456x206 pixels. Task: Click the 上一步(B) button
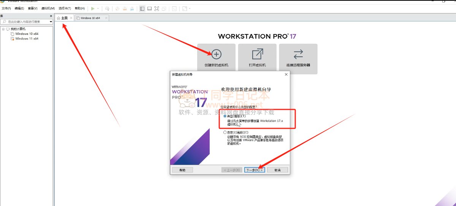(232, 170)
